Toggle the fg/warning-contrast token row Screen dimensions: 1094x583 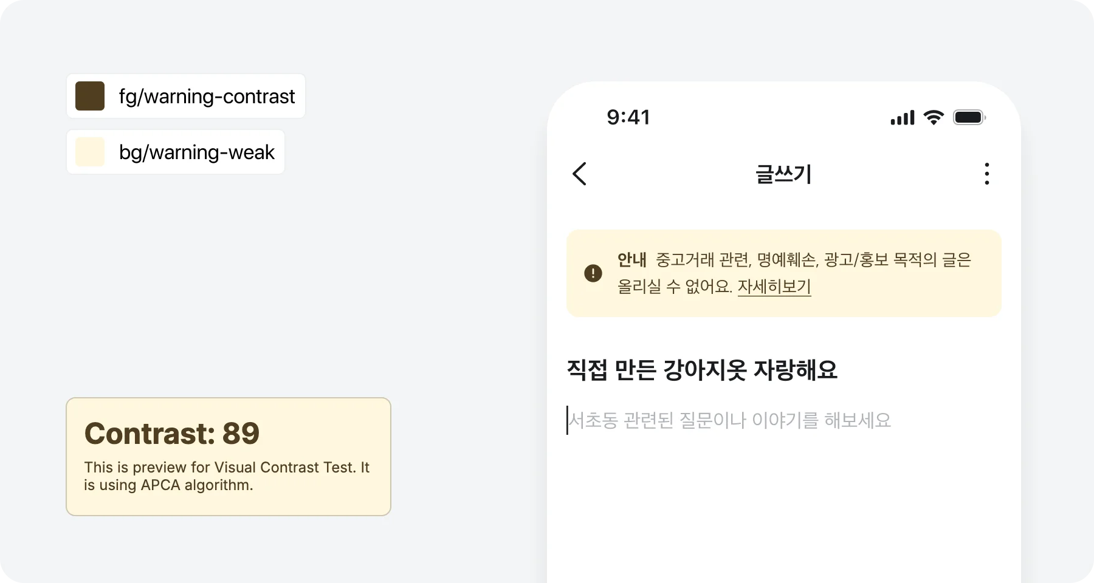185,96
